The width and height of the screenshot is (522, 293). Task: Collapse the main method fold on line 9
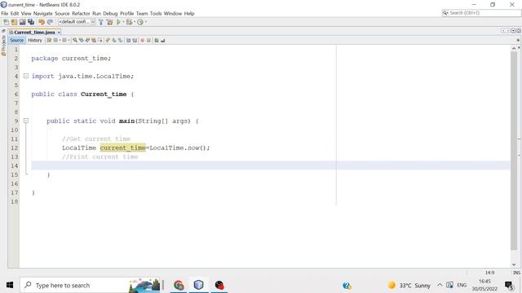[25, 121]
